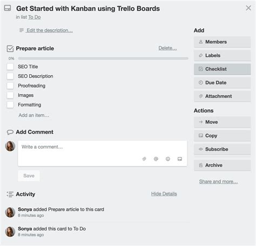Click the emoji smiley icon in comment box
Viewport: 256px width, 246px height.
click(x=168, y=159)
